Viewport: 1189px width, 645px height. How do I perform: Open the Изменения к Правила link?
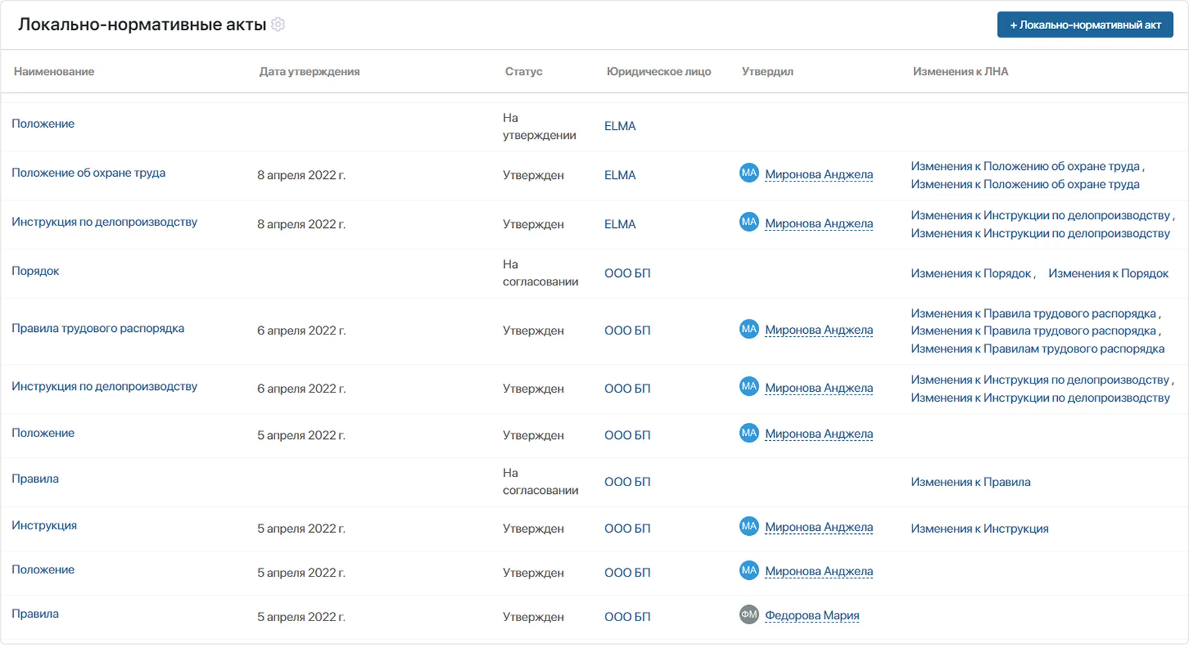coord(970,482)
